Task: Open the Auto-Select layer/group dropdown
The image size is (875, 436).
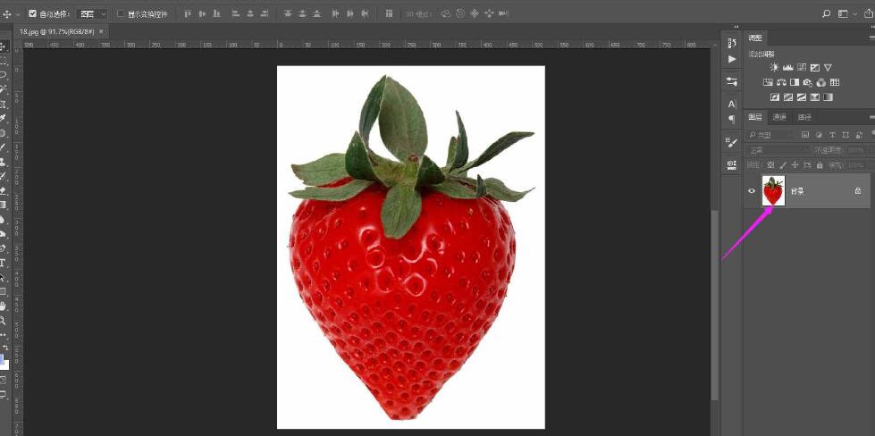Action: click(92, 13)
